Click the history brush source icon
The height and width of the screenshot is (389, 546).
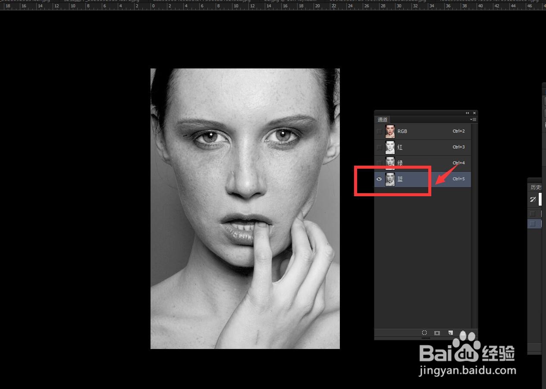(533, 199)
